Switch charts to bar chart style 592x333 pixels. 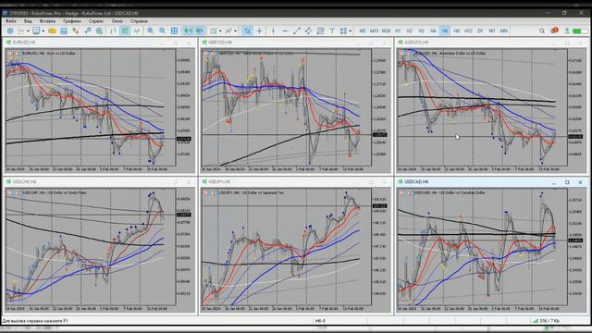113,31
